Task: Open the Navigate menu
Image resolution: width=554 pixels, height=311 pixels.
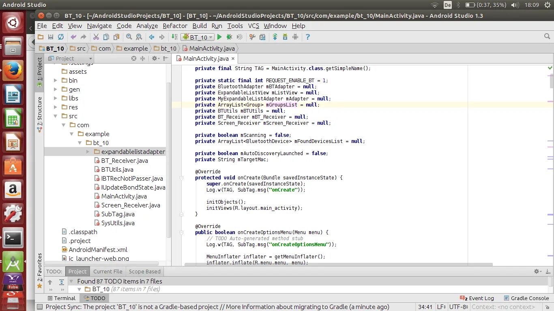Action: coord(99,26)
